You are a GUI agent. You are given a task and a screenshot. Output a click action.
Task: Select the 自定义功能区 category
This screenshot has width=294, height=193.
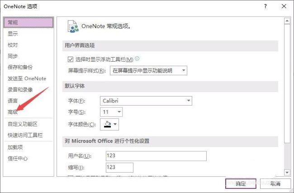click(22, 124)
